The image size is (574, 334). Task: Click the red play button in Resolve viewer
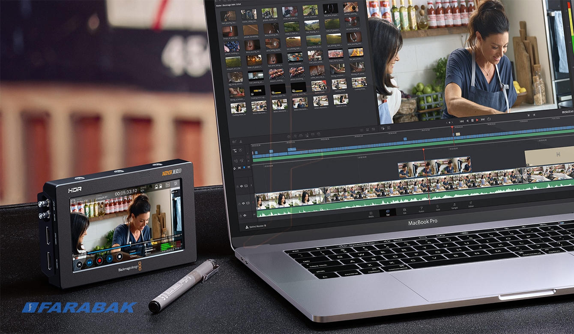tap(477, 120)
